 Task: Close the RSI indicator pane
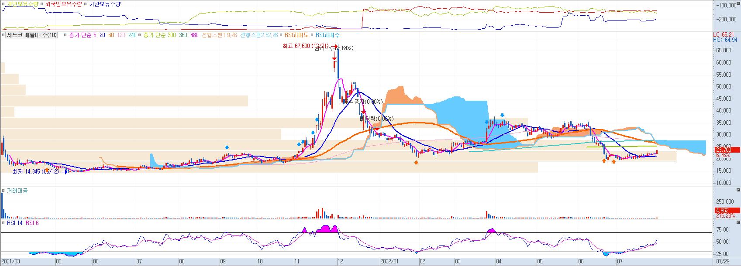point(738,223)
